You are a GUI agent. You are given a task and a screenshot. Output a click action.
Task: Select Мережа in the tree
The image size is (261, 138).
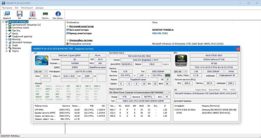[x=16, y=48]
